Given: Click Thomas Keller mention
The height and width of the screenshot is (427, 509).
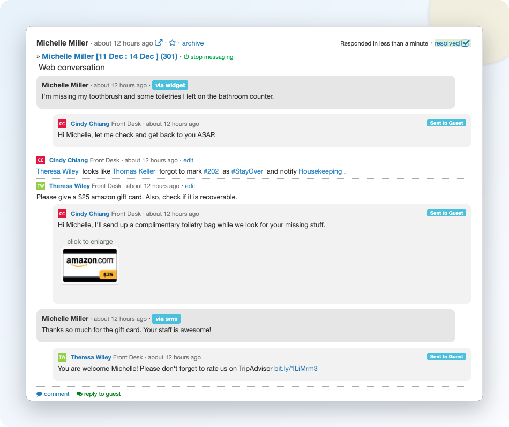Looking at the screenshot, I should pos(134,171).
